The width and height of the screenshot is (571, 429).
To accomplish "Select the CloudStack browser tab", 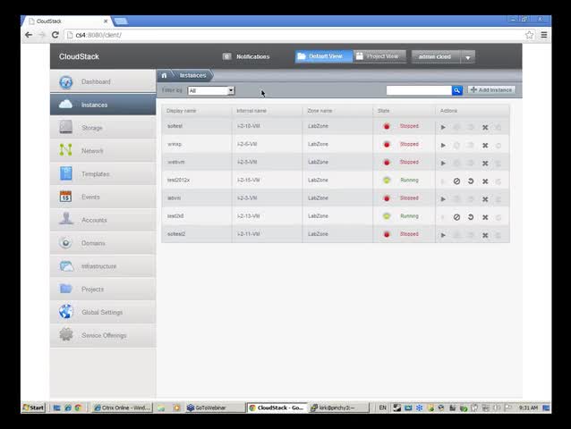I will click(67, 21).
